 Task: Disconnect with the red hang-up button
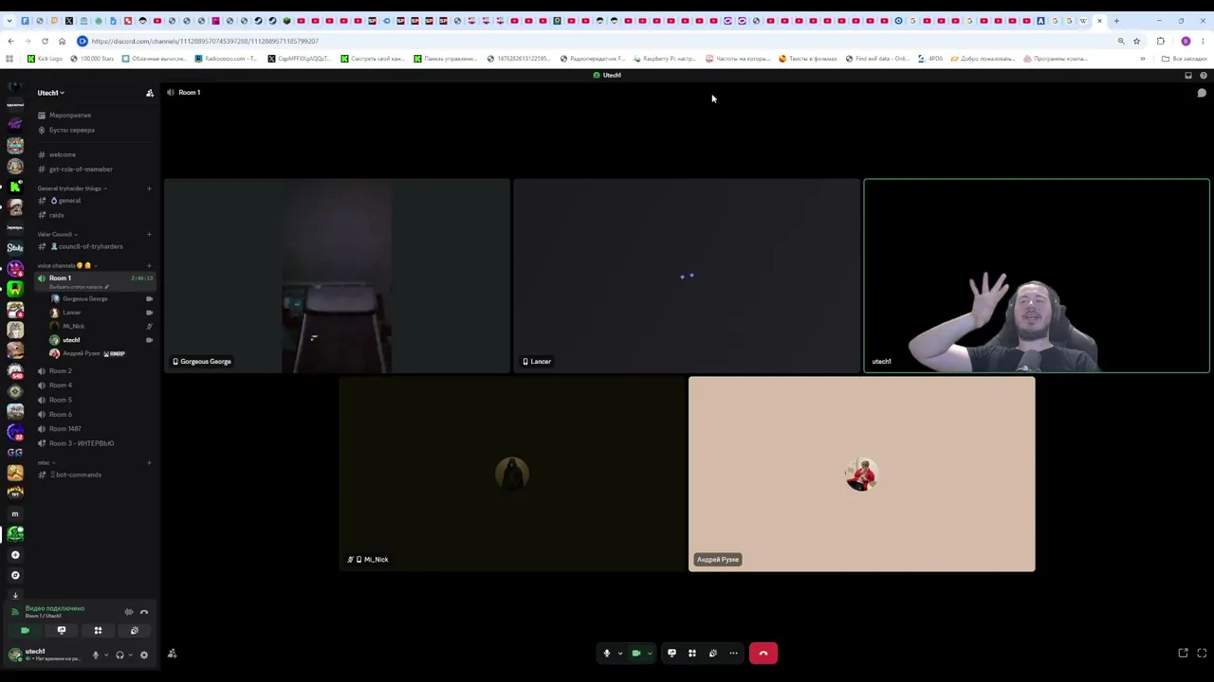(763, 653)
